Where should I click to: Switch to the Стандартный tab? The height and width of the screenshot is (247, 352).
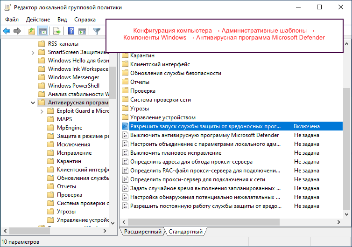[x=185, y=232]
